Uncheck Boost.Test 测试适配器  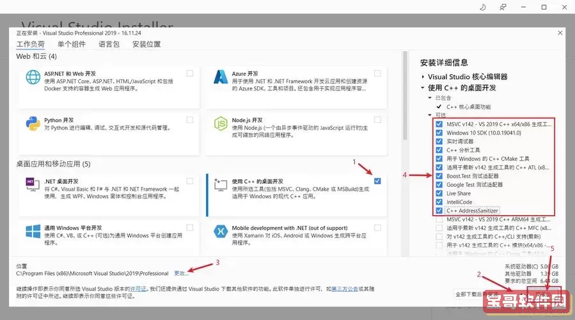pos(439,176)
